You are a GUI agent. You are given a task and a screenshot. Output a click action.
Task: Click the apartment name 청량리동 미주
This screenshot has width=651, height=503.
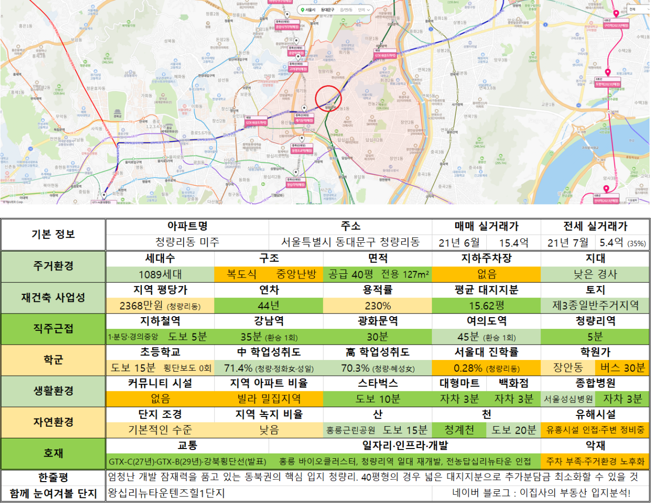click(187, 242)
